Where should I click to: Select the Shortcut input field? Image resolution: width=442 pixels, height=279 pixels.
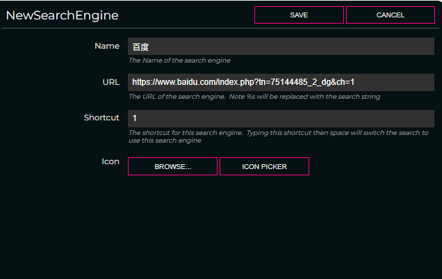tap(281, 118)
